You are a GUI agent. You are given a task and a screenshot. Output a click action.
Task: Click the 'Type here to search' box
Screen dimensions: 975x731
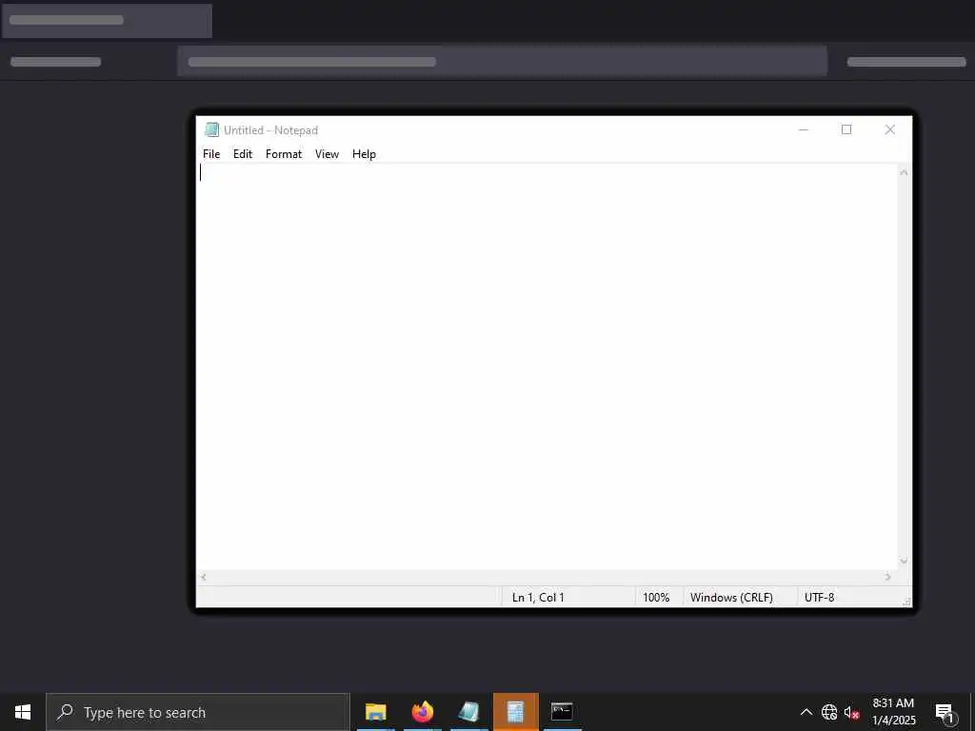(x=198, y=712)
